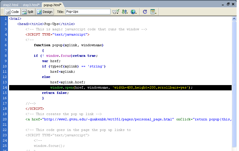Image resolution: width=239 pixels, height=151 pixels.
Task: Open the File management arrows menu
Action: 125,12
